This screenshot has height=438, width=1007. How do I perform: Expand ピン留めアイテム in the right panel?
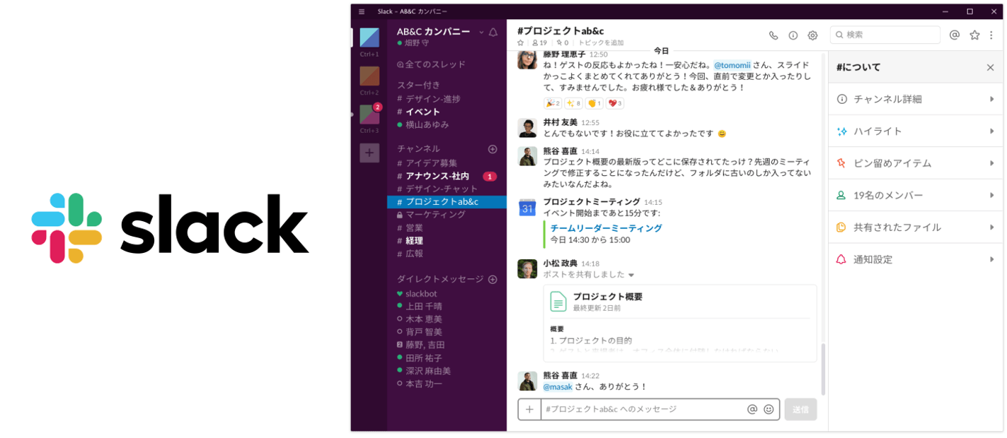913,162
